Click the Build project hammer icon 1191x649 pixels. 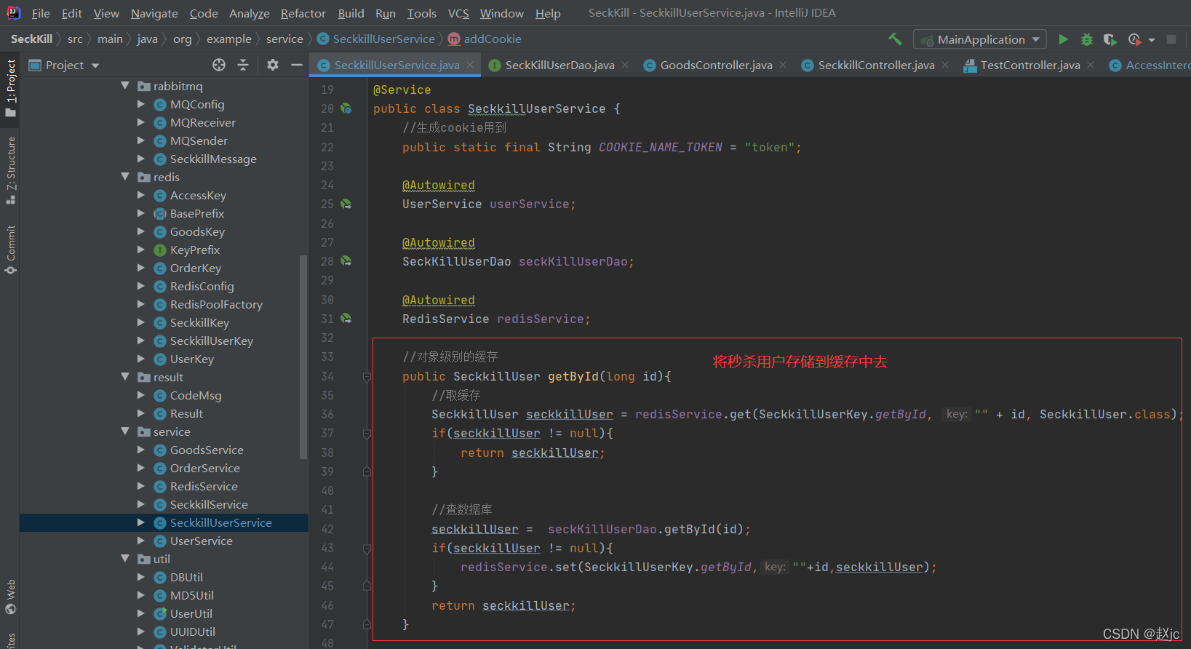pos(895,39)
